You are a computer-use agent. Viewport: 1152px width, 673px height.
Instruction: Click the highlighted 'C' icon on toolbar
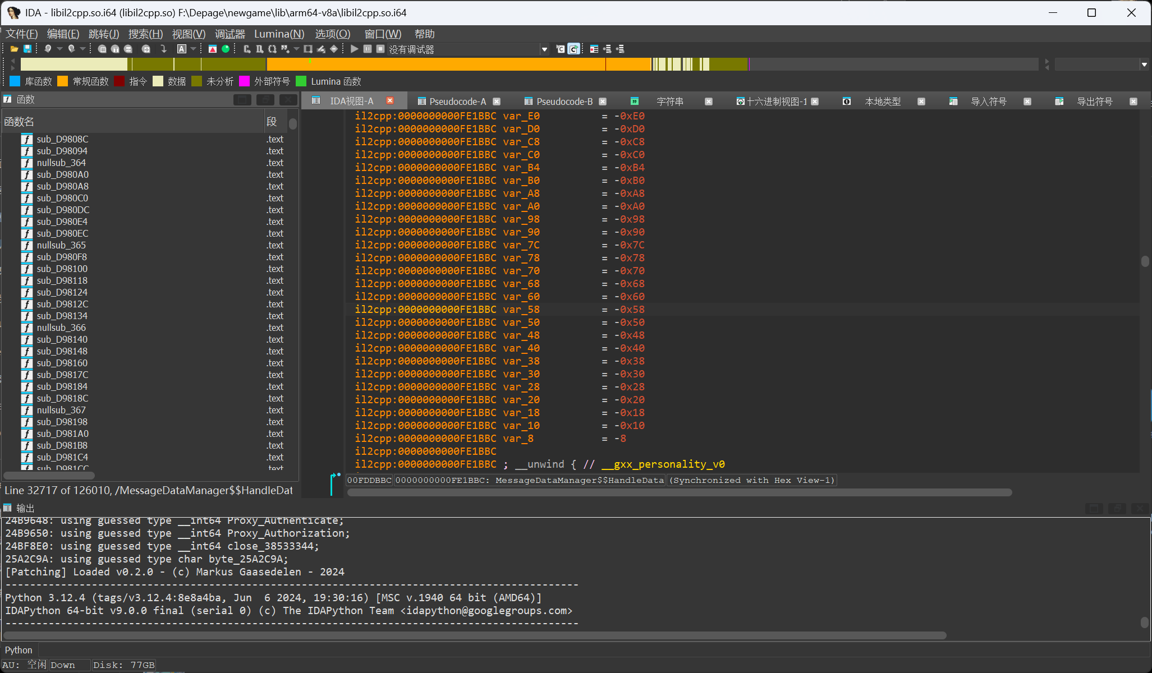click(x=573, y=49)
